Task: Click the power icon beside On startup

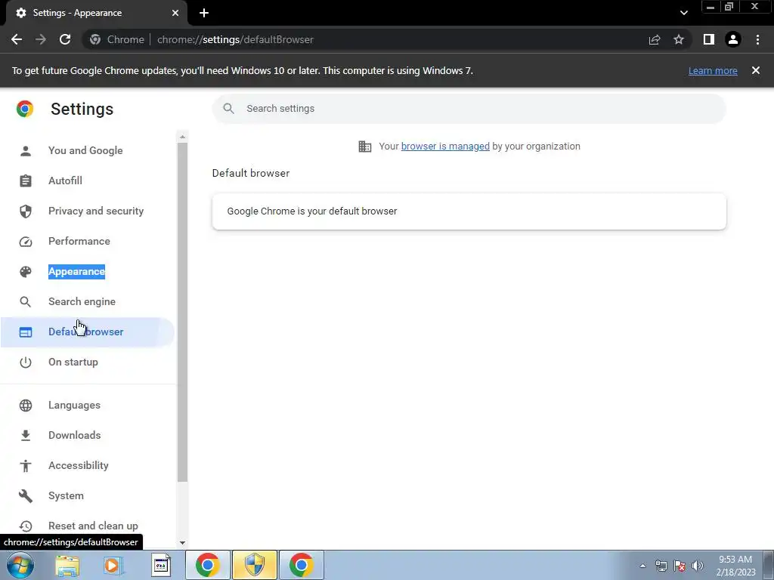Action: tap(26, 362)
